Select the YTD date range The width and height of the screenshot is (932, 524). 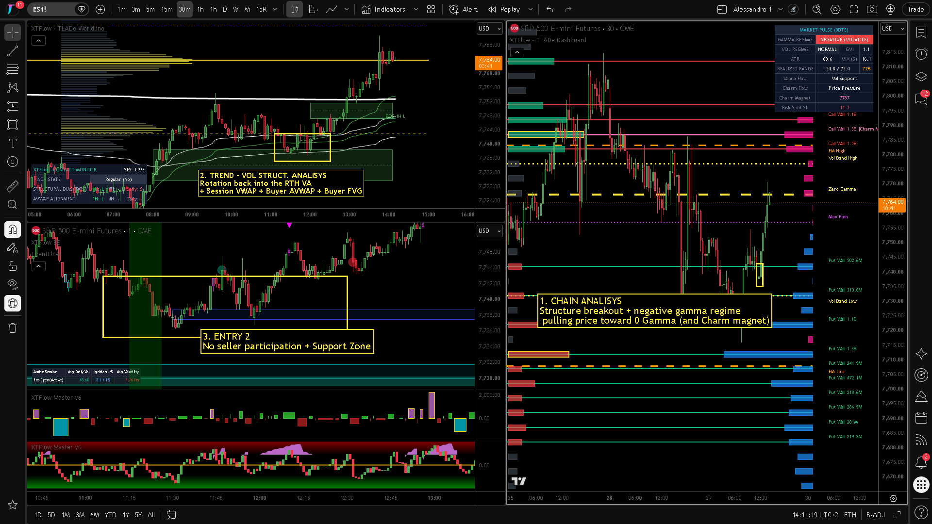pyautogui.click(x=110, y=515)
